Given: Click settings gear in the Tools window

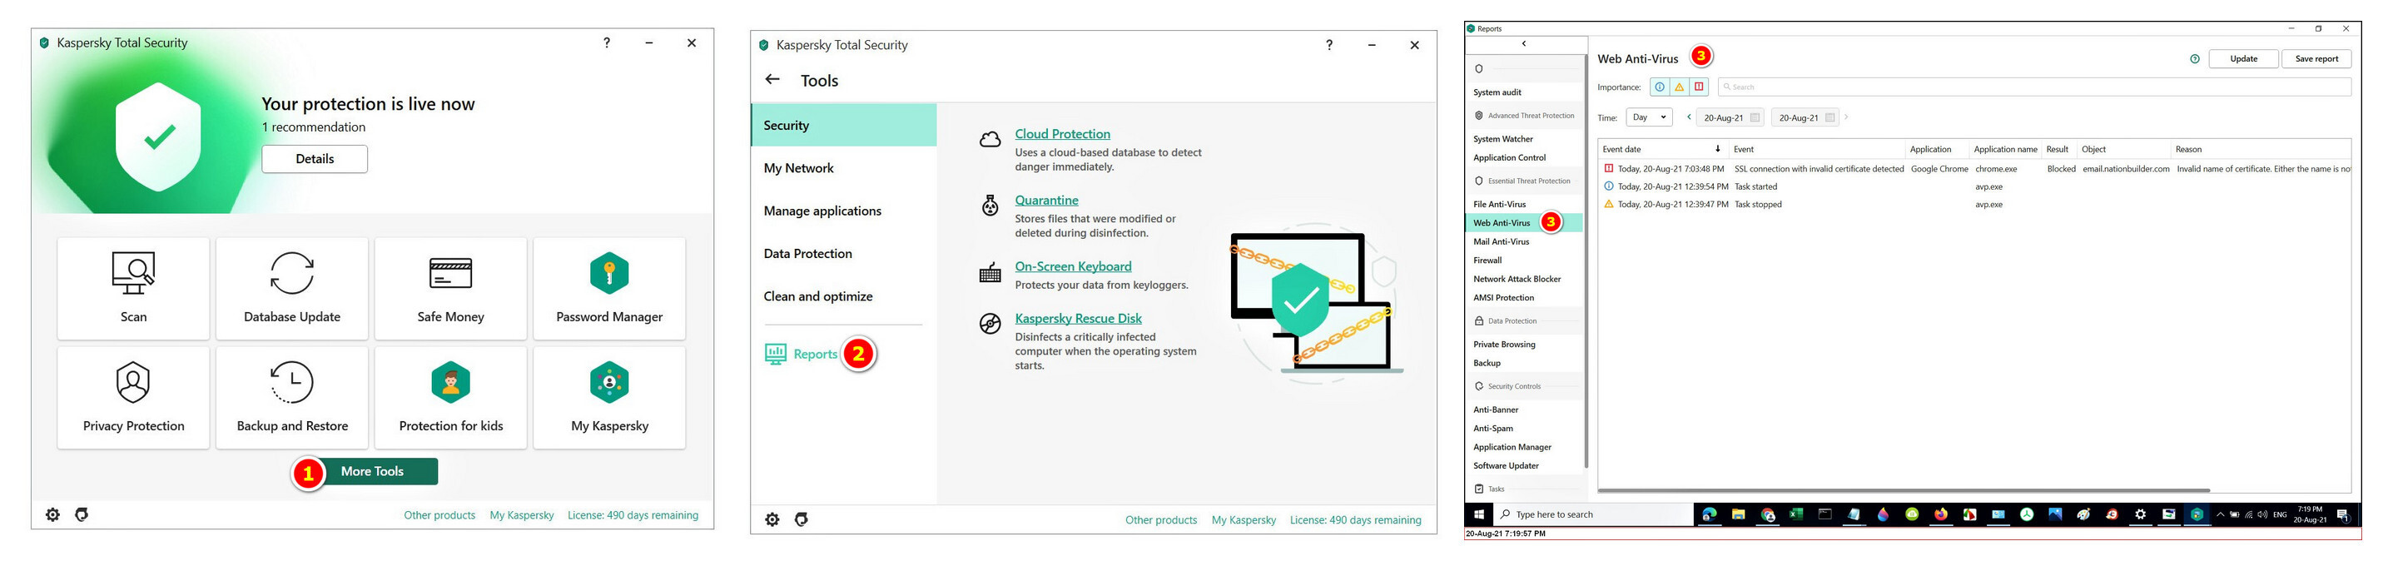Looking at the screenshot, I should point(772,519).
